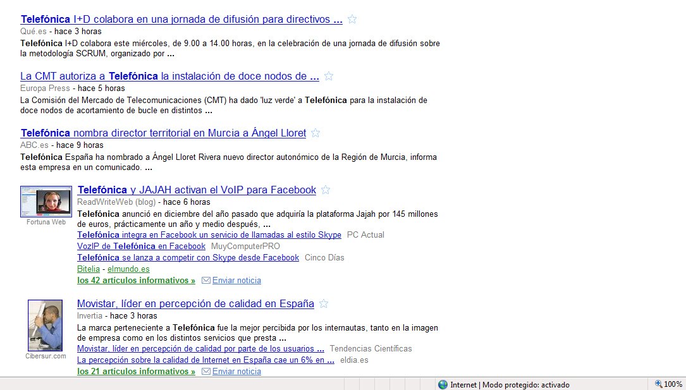Click the Tendencias Científicas source label
This screenshot has height=390, width=686.
[x=371, y=348]
